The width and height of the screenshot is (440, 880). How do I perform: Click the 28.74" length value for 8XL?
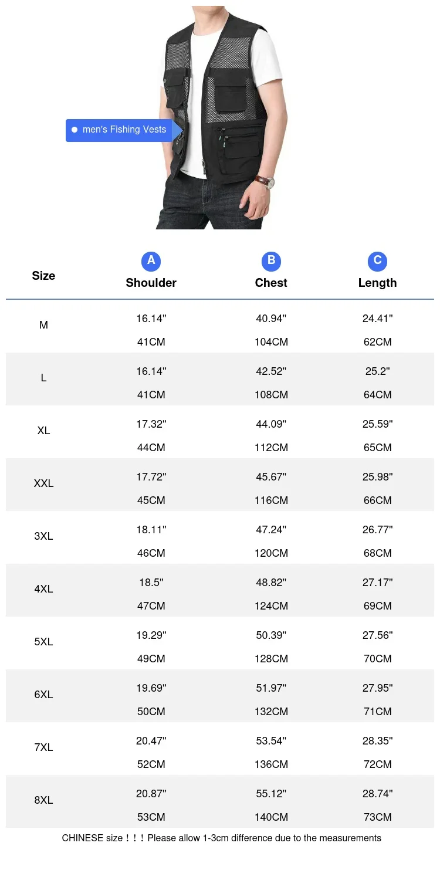pyautogui.click(x=377, y=794)
